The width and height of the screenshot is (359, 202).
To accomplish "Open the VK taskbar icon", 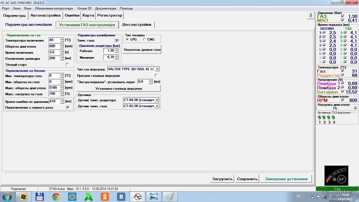I will coord(121,197).
